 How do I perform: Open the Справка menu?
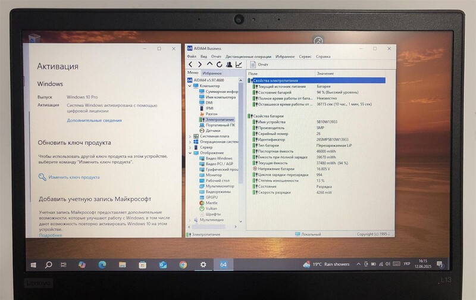(x=323, y=57)
